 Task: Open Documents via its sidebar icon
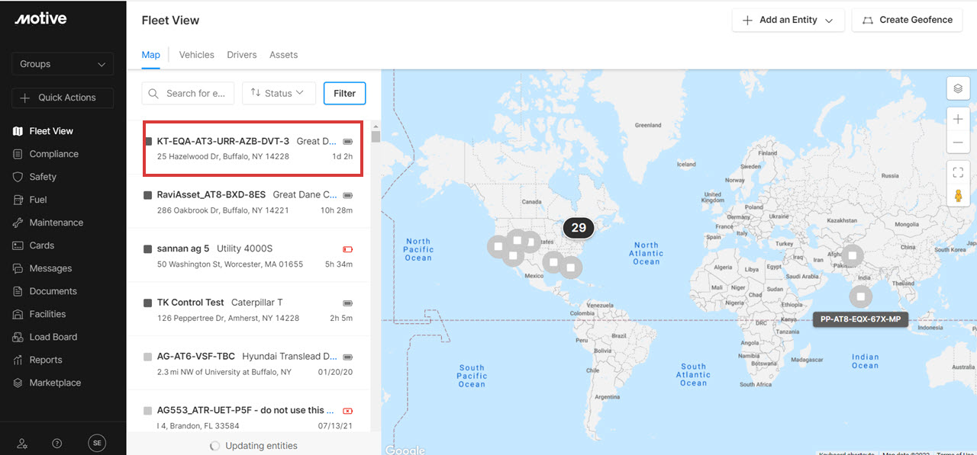[x=18, y=291]
